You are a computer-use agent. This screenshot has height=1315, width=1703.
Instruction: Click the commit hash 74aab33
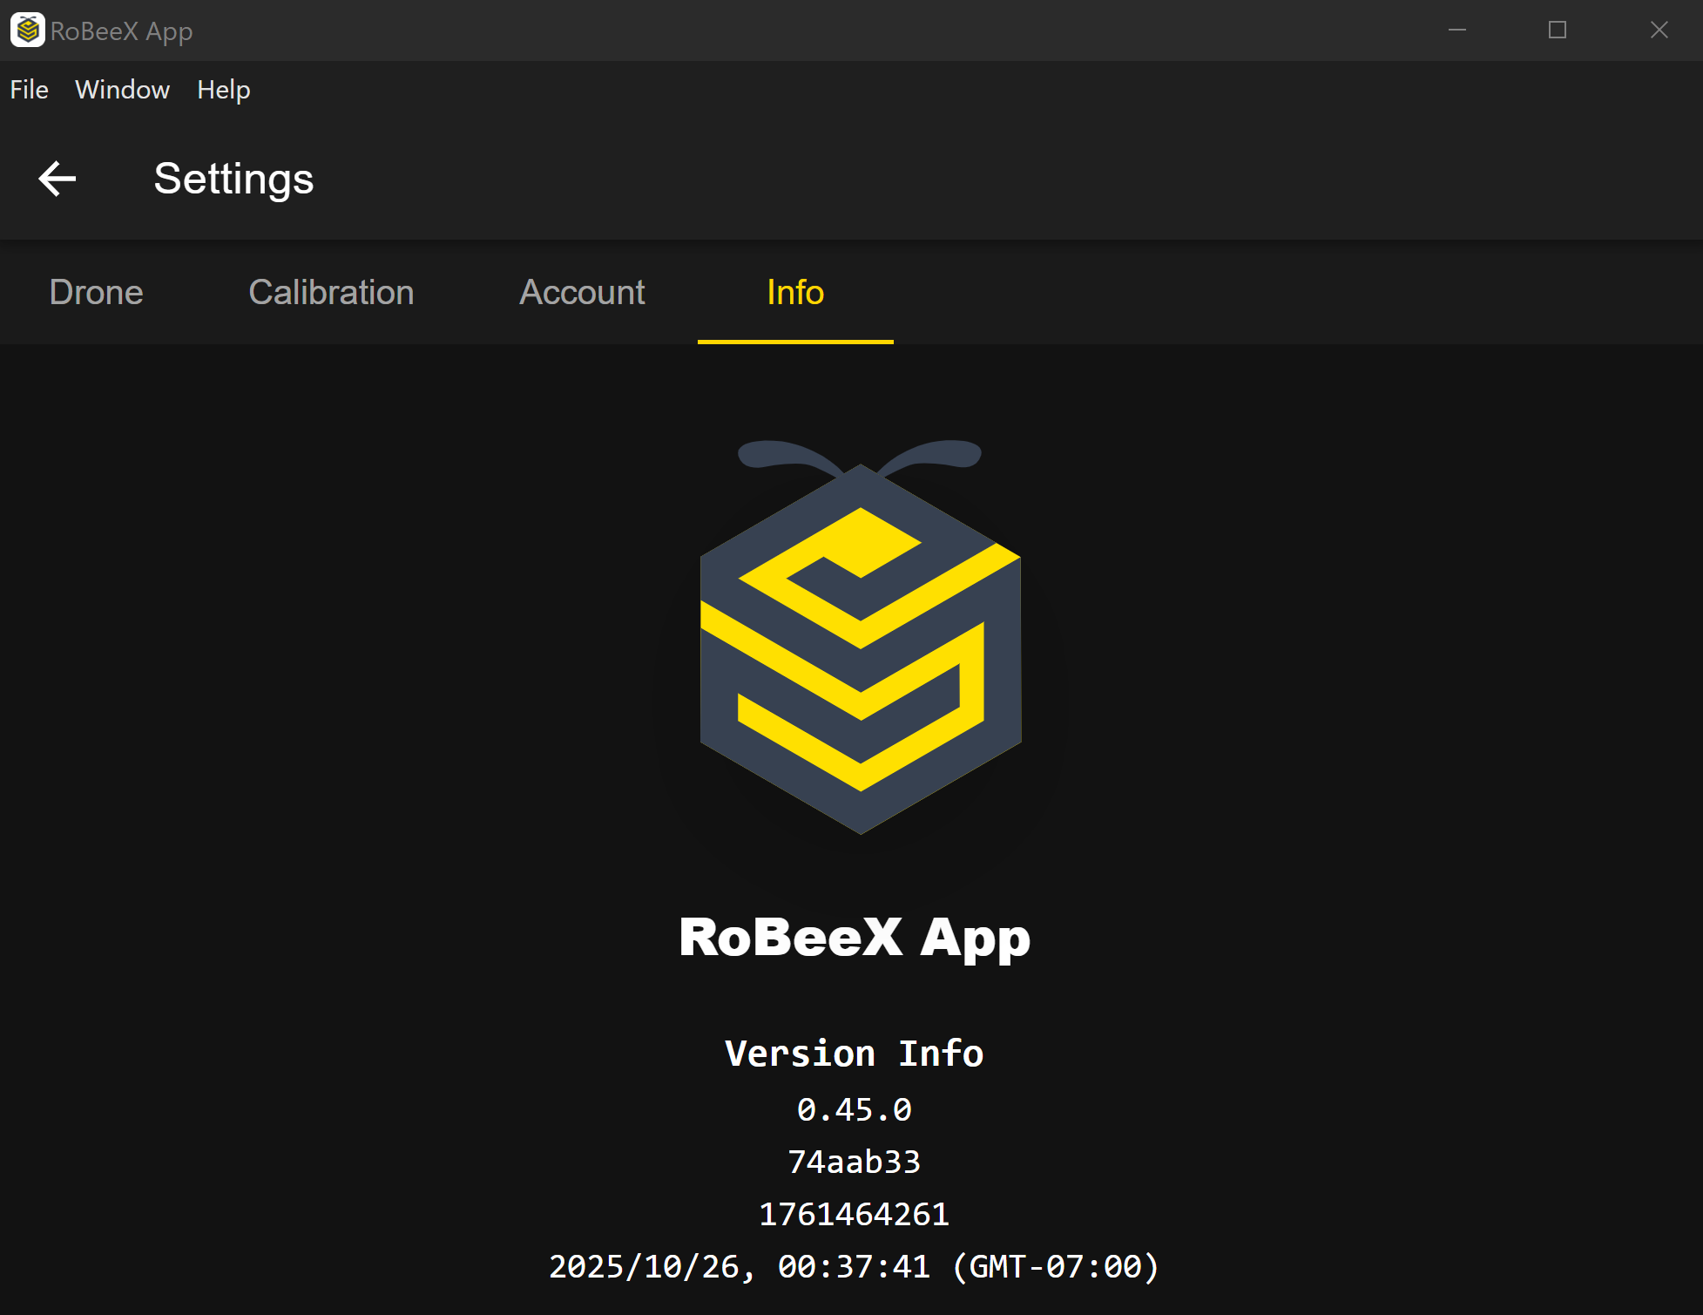pyautogui.click(x=854, y=1162)
